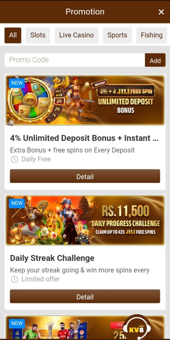The height and width of the screenshot is (340, 170).
Task: Focus the Promo Code input field
Action: pyautogui.click(x=75, y=60)
